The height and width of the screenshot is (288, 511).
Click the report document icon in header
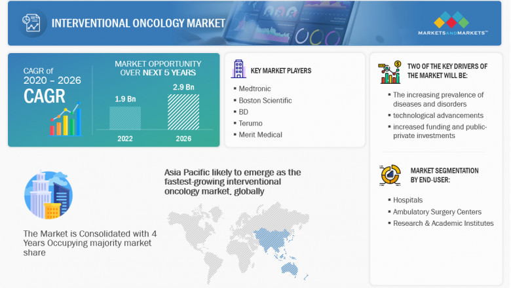(x=31, y=23)
